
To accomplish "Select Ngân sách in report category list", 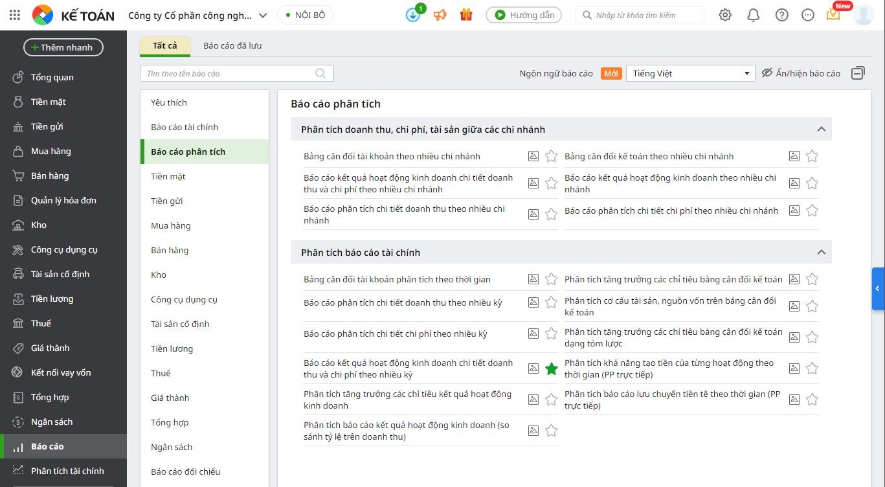I will coord(205,447).
